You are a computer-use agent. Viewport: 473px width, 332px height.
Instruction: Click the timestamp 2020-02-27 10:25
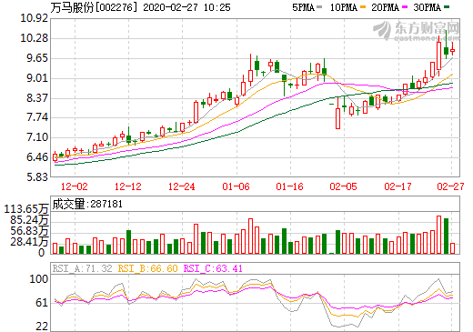pyautogui.click(x=186, y=7)
